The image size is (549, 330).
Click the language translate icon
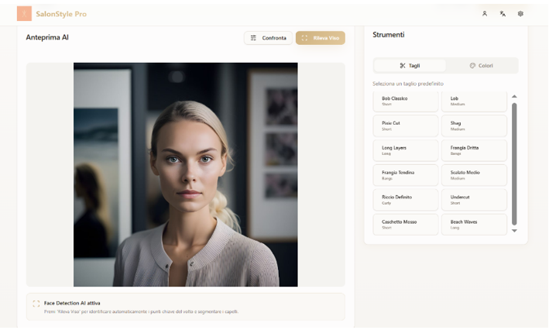pos(503,14)
